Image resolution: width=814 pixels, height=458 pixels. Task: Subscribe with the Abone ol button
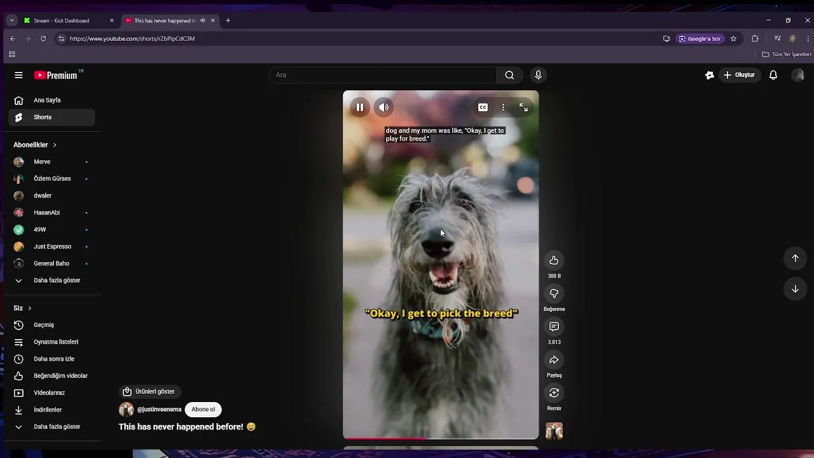[x=203, y=410]
